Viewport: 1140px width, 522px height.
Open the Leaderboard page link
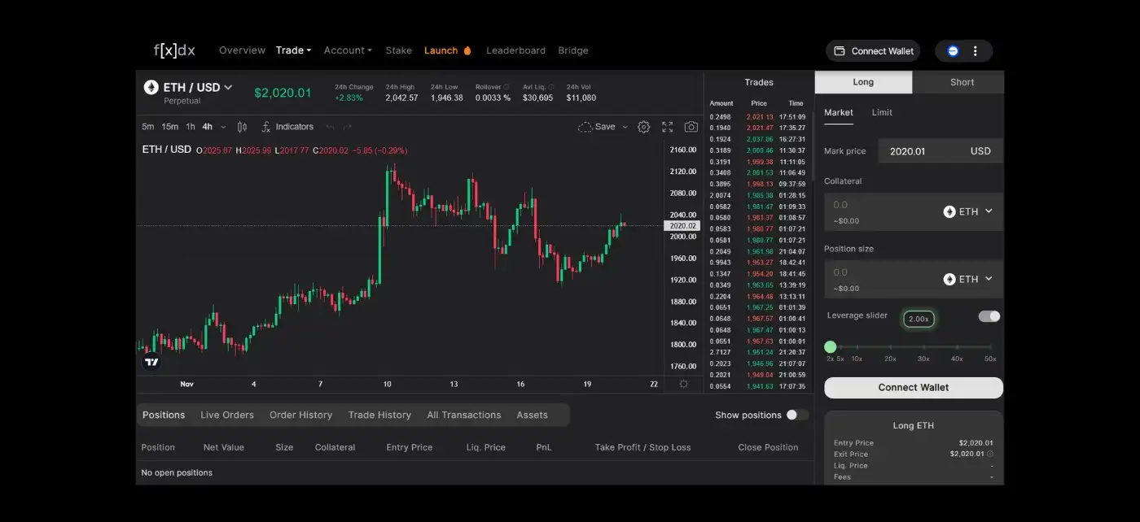click(515, 50)
